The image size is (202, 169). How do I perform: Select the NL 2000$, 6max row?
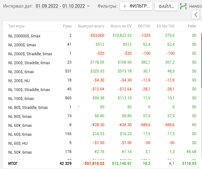tap(102, 44)
